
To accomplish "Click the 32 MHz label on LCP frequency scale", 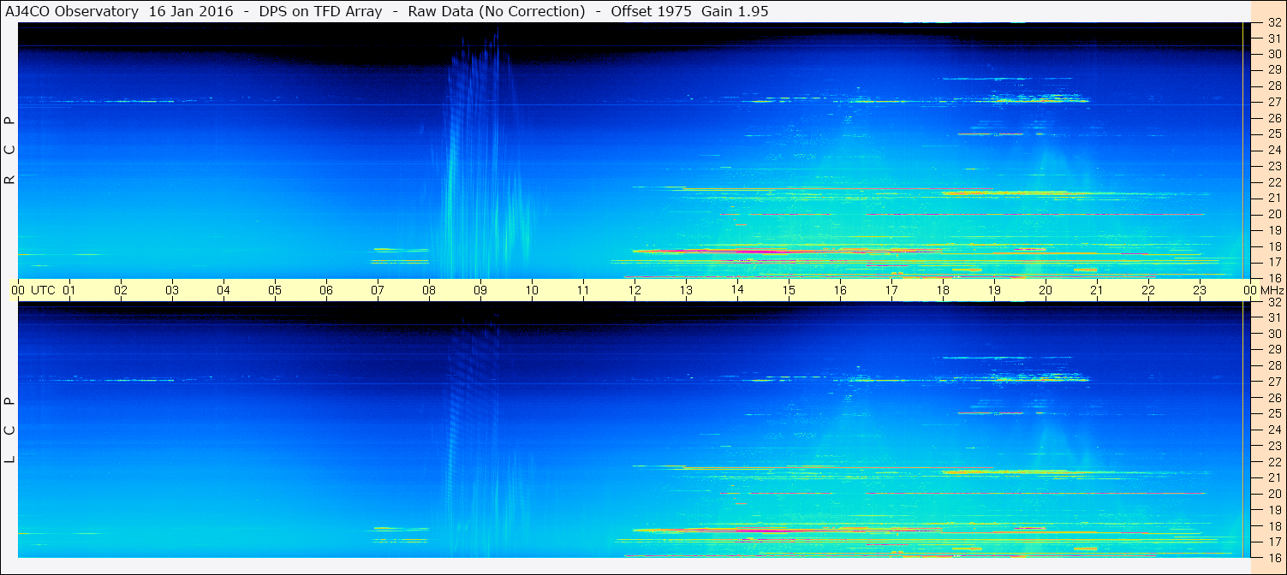I will point(1274,302).
